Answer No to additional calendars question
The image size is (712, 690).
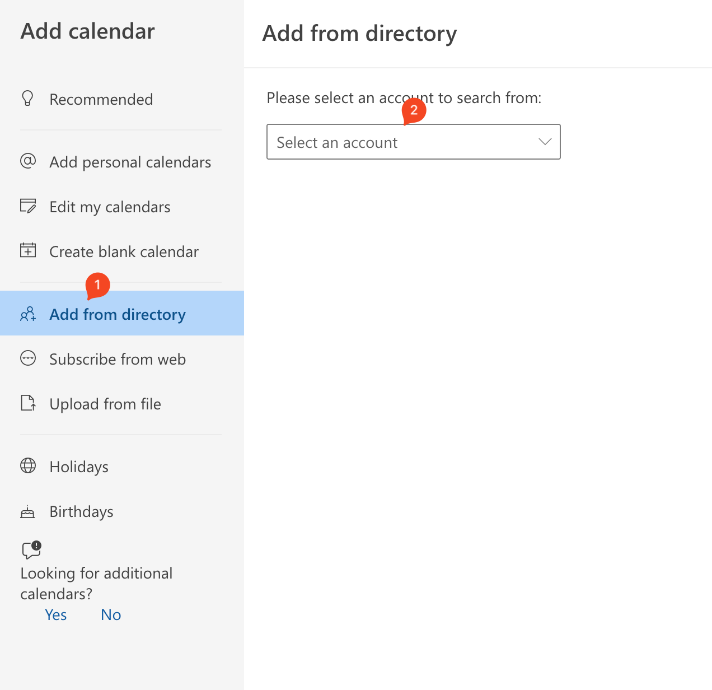tap(111, 614)
